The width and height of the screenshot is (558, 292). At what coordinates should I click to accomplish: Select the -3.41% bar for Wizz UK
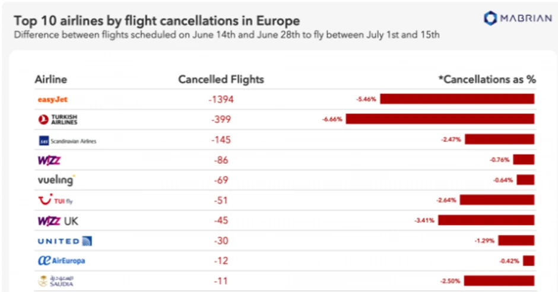[486, 220]
